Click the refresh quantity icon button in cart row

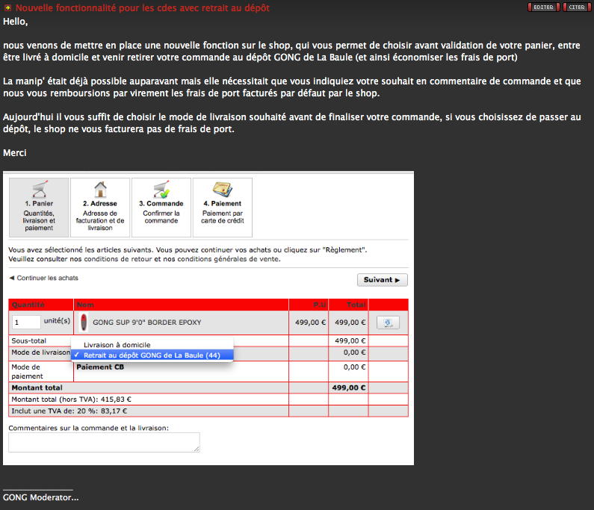[x=388, y=323]
